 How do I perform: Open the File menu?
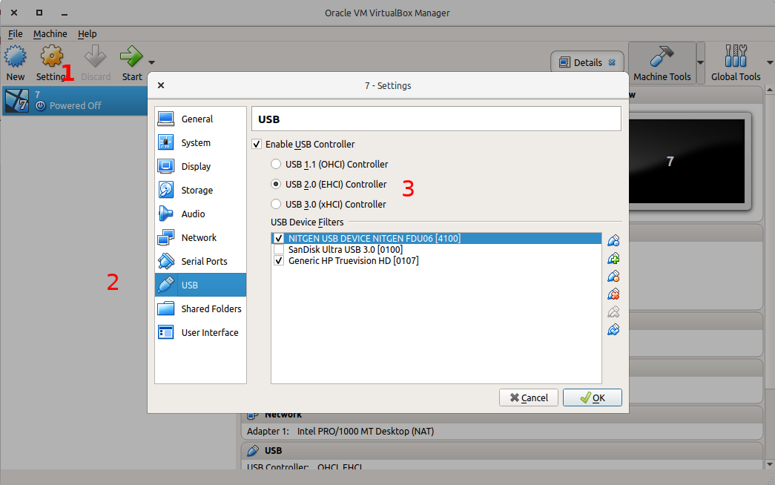(16, 33)
